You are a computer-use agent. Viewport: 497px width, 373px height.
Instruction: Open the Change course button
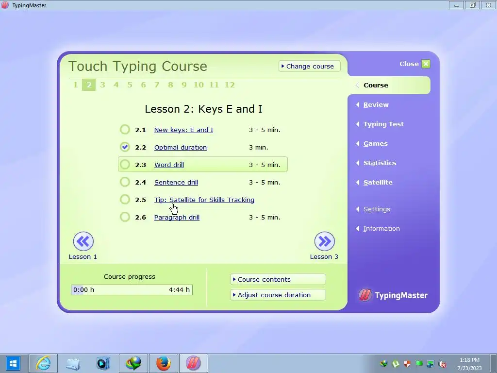coord(309,66)
